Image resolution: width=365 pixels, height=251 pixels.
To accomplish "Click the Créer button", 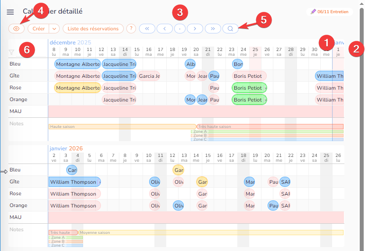I will [x=39, y=29].
